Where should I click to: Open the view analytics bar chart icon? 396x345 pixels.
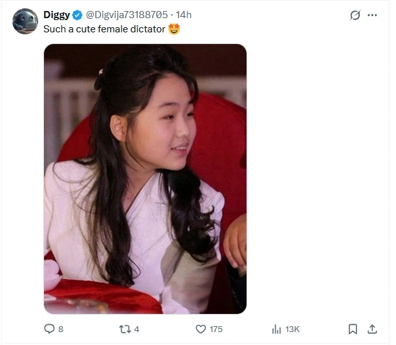pos(276,329)
